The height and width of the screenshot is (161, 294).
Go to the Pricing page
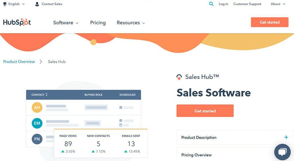pyautogui.click(x=98, y=23)
